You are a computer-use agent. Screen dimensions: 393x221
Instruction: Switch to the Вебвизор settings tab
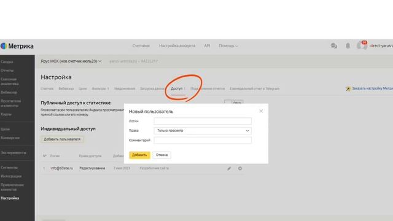click(66, 88)
